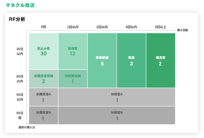Click the 常連 segment showing 3

point(131,61)
